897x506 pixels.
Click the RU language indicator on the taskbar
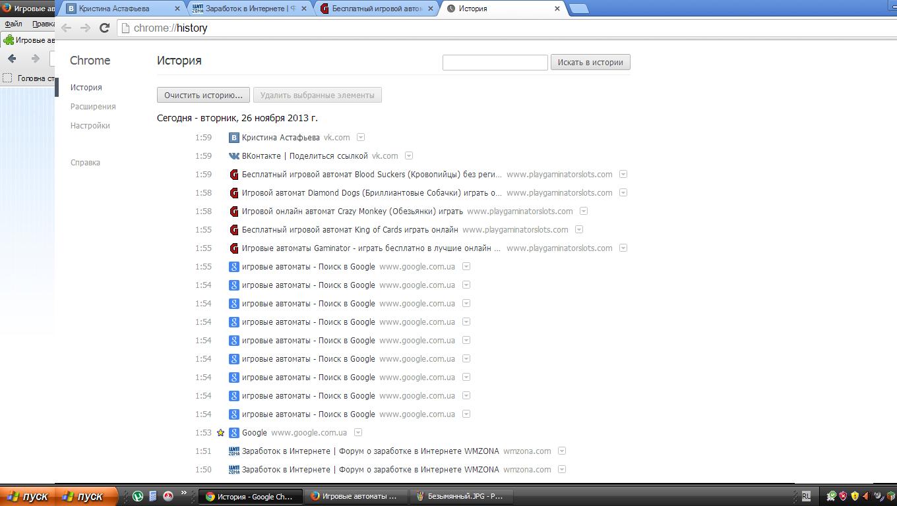point(806,496)
